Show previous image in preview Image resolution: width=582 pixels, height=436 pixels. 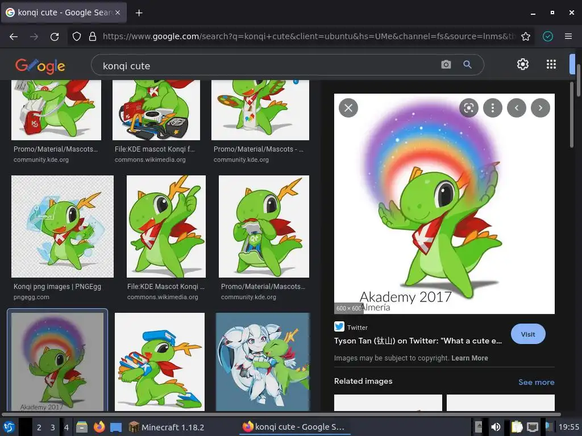[517, 108]
